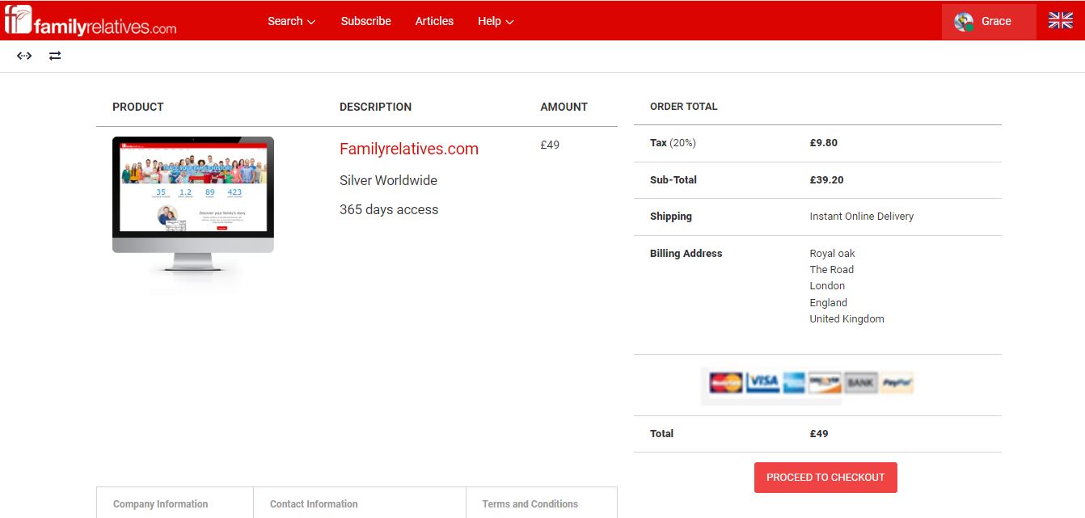The height and width of the screenshot is (518, 1085).
Task: Open the Search dropdown menu
Action: [x=291, y=21]
